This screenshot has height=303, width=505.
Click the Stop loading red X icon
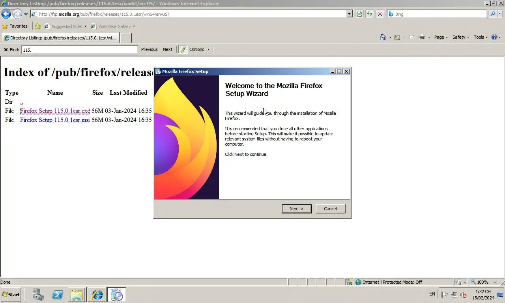tap(380, 14)
